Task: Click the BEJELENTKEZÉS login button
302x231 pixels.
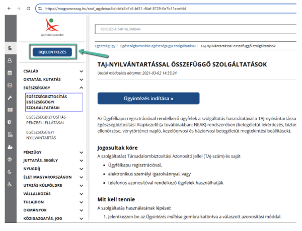Action: pyautogui.click(x=52, y=52)
